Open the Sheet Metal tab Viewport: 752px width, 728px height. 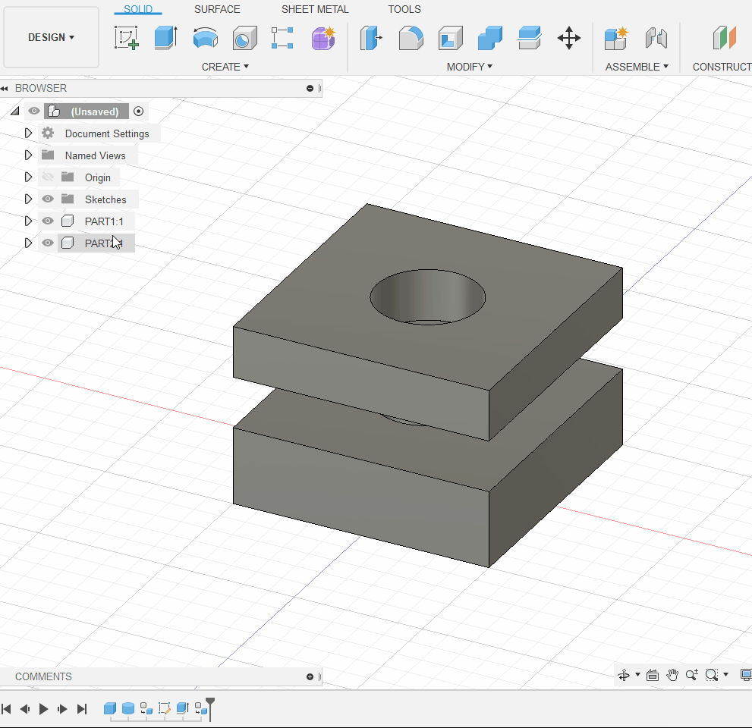pos(315,9)
